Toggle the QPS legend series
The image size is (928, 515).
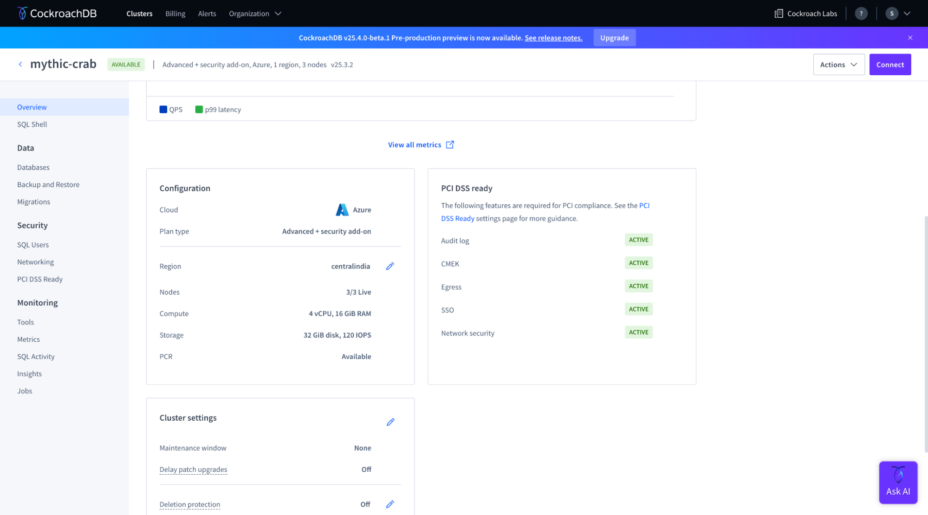[171, 110]
